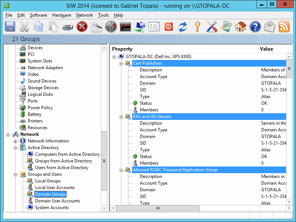Click the network computers toolbar icon
The image size is (296, 222).
point(140,26)
